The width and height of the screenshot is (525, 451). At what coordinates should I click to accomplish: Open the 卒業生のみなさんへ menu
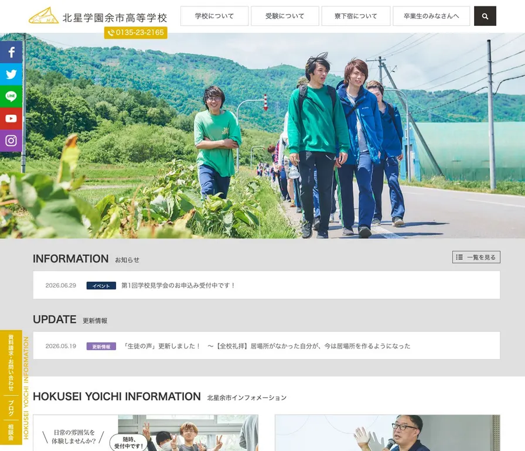(x=431, y=16)
